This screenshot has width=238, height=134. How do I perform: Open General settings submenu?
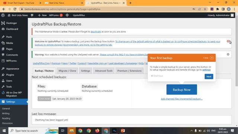tap(6, 108)
